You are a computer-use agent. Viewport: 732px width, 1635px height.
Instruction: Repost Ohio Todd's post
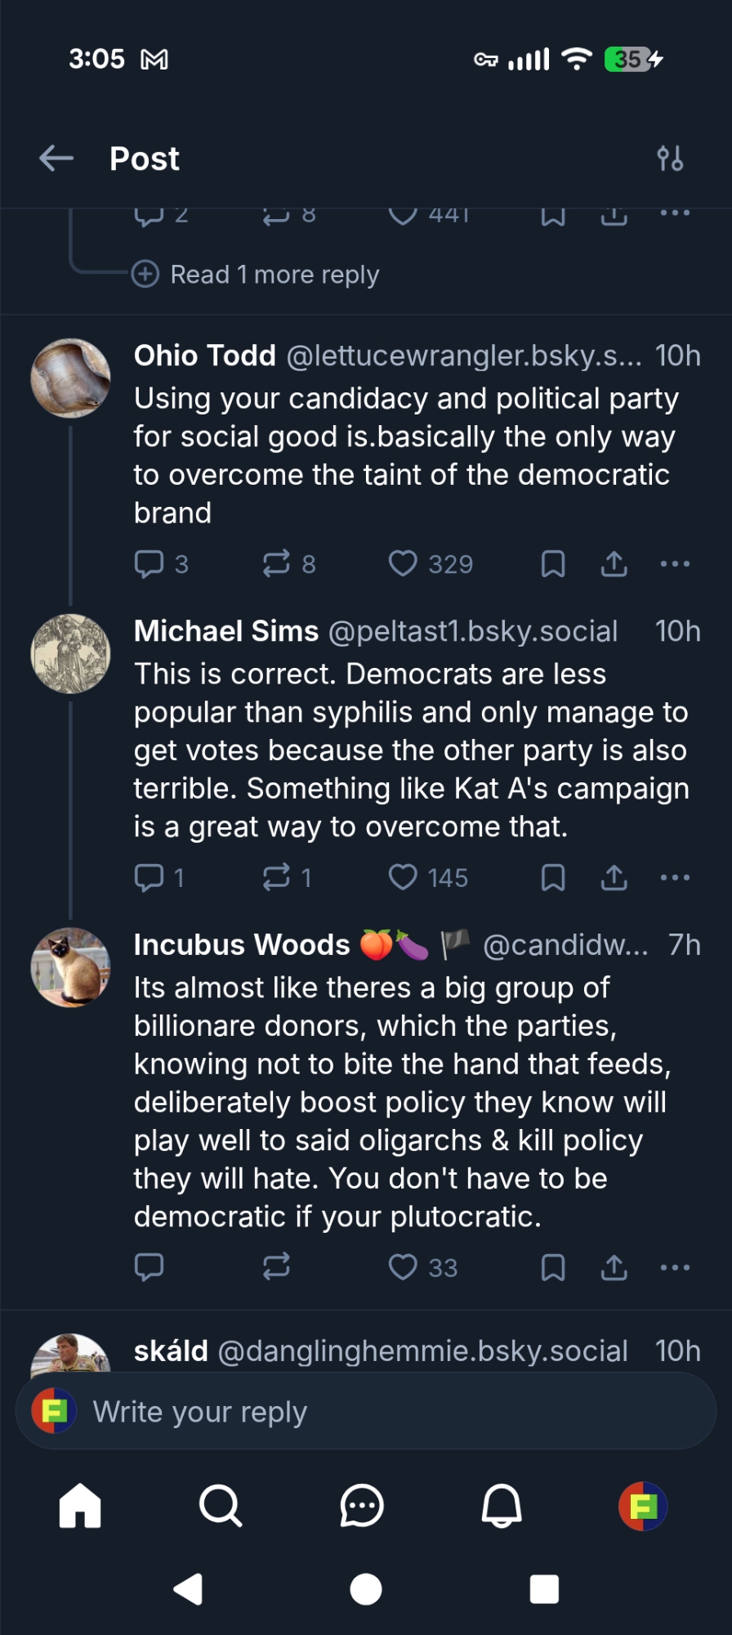click(x=276, y=564)
